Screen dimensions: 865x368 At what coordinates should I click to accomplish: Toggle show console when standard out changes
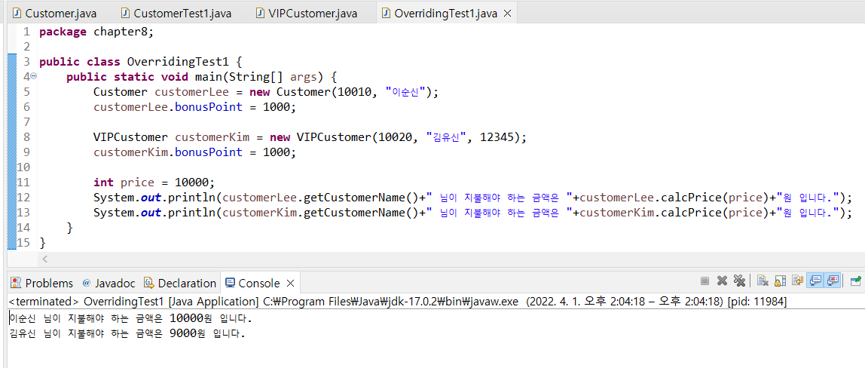point(815,281)
